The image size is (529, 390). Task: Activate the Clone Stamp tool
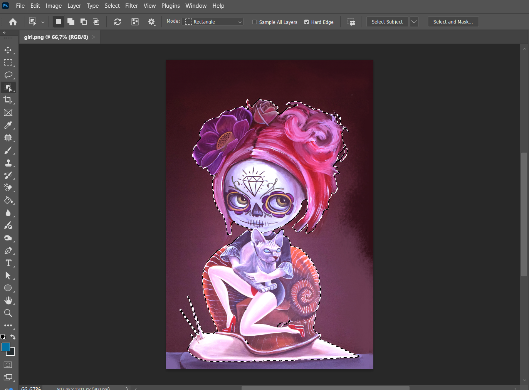coord(8,163)
